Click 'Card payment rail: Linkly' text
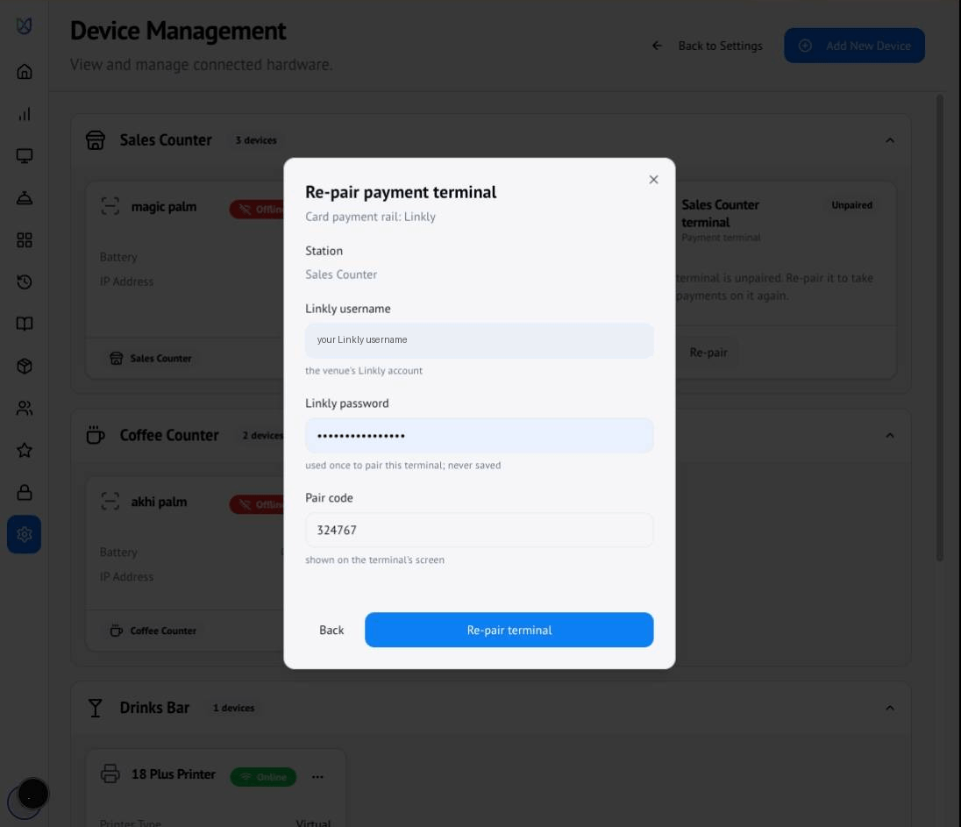 (370, 217)
